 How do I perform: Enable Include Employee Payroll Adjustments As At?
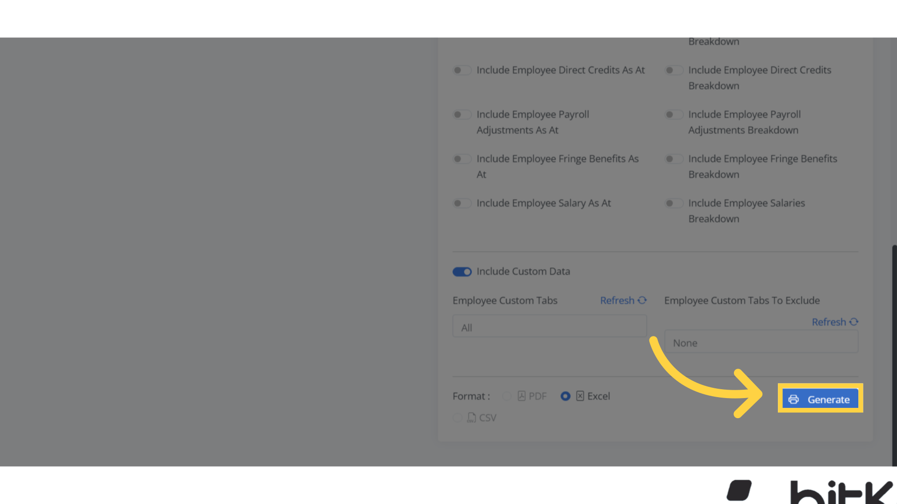pos(462,114)
